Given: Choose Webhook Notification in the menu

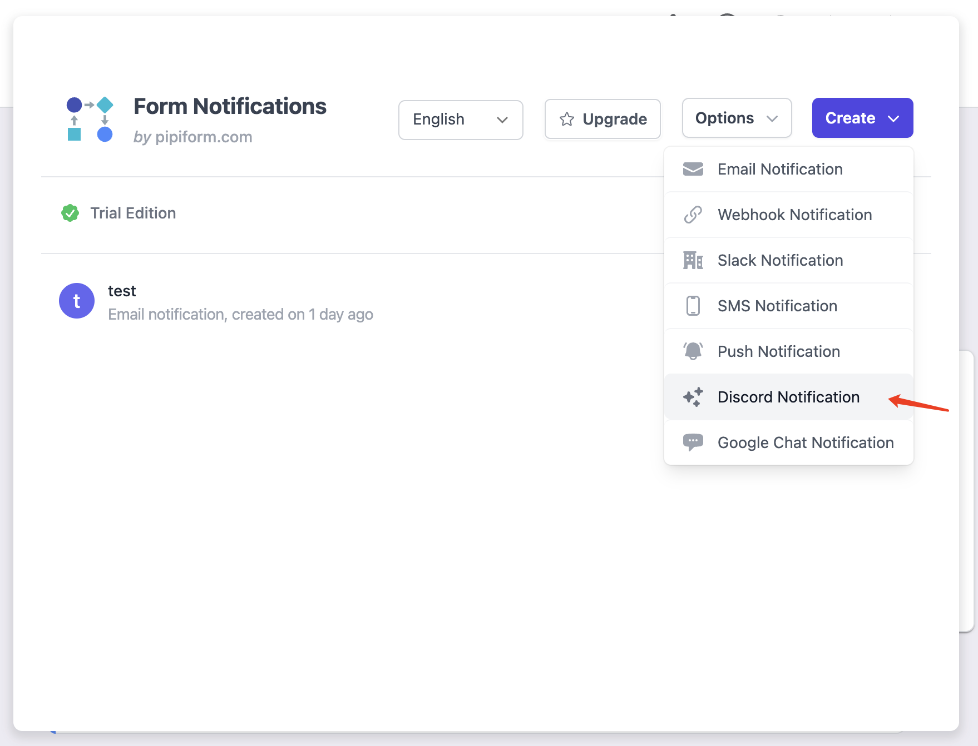Looking at the screenshot, I should click(794, 215).
